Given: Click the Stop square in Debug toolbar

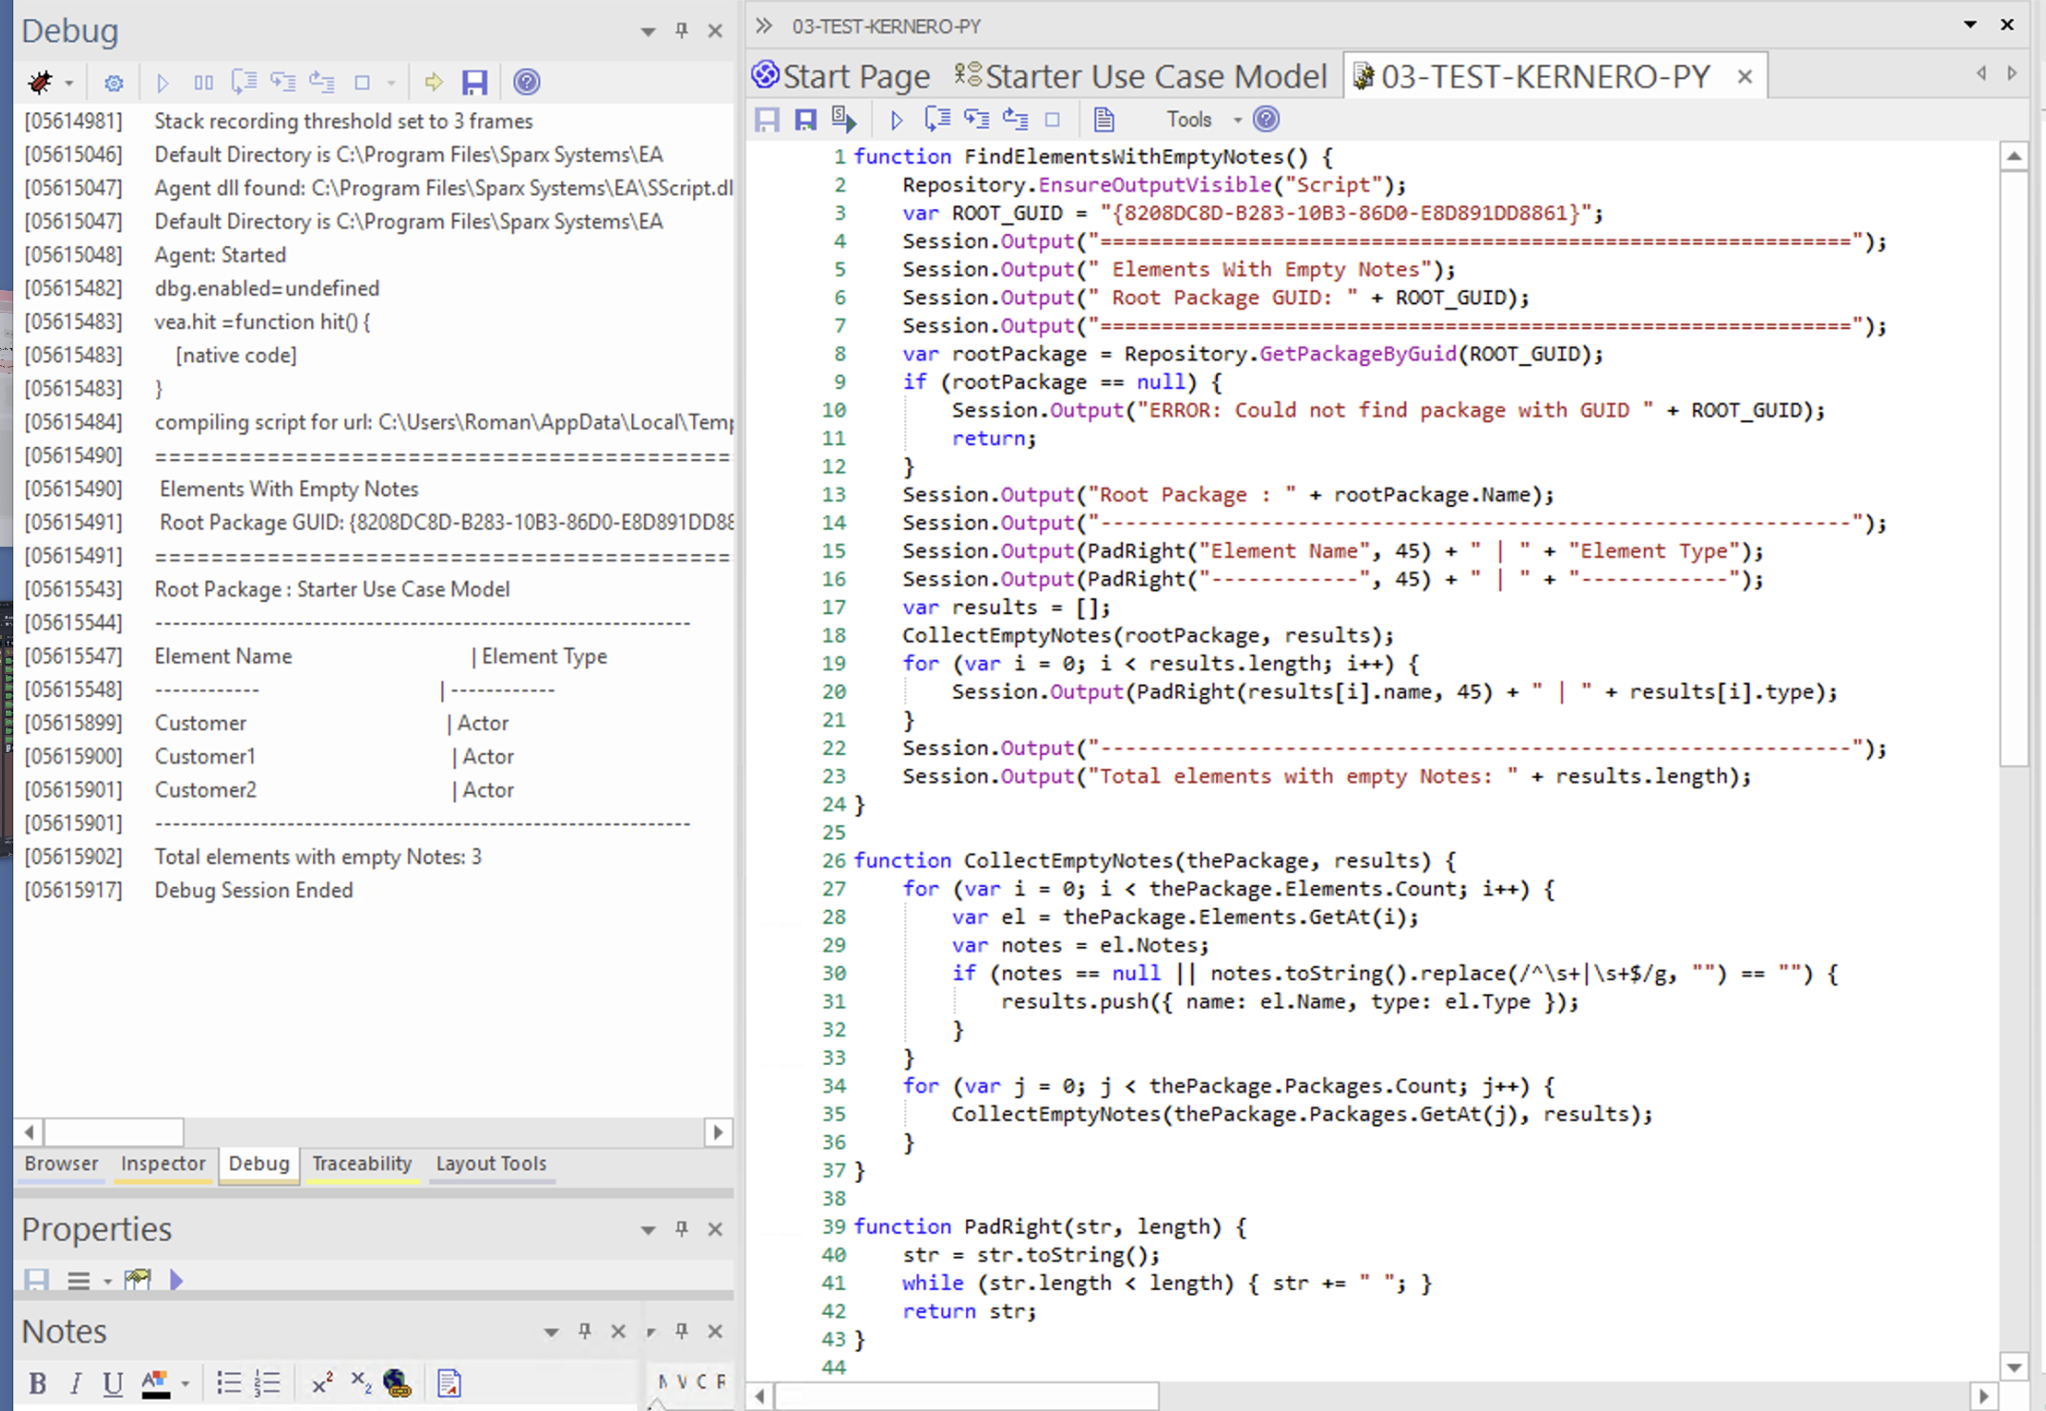Looking at the screenshot, I should (362, 83).
